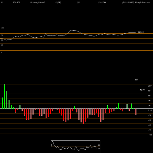Click the 30 level label on the RSI axis
This screenshot has width=153, height=153.
pos(2,45)
